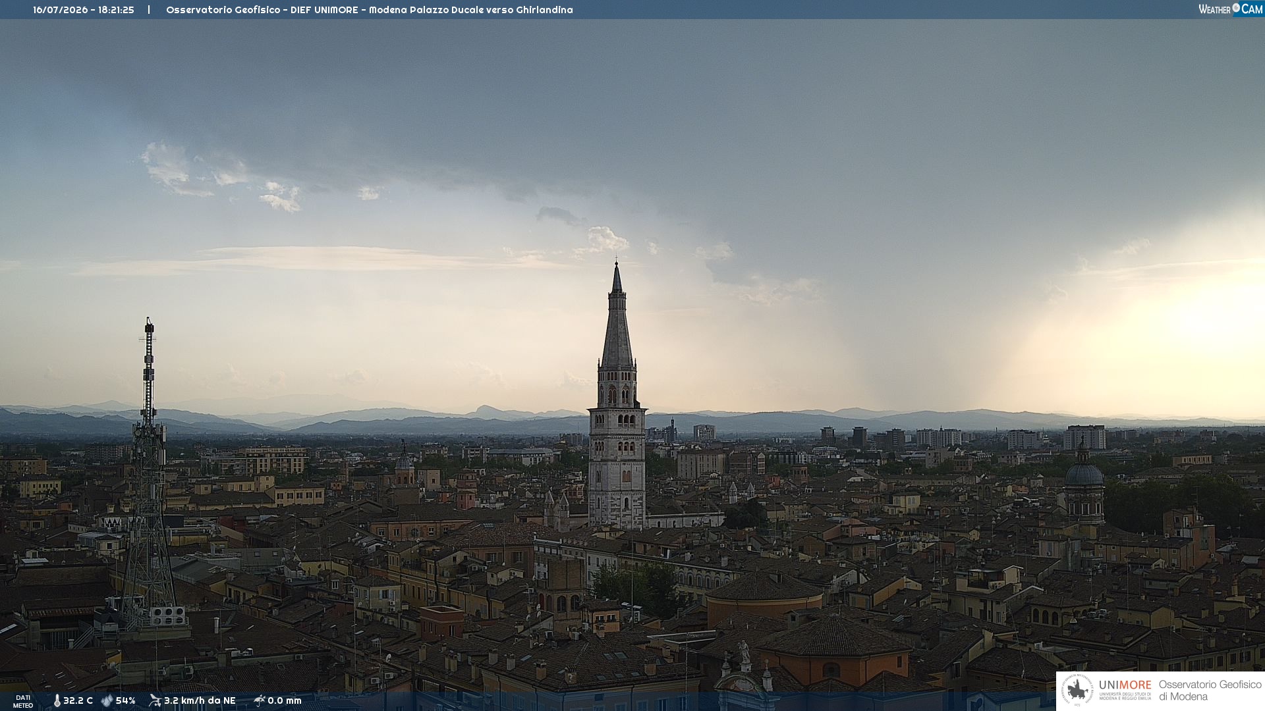Click the UNIMORE wordmark text

click(x=1125, y=685)
